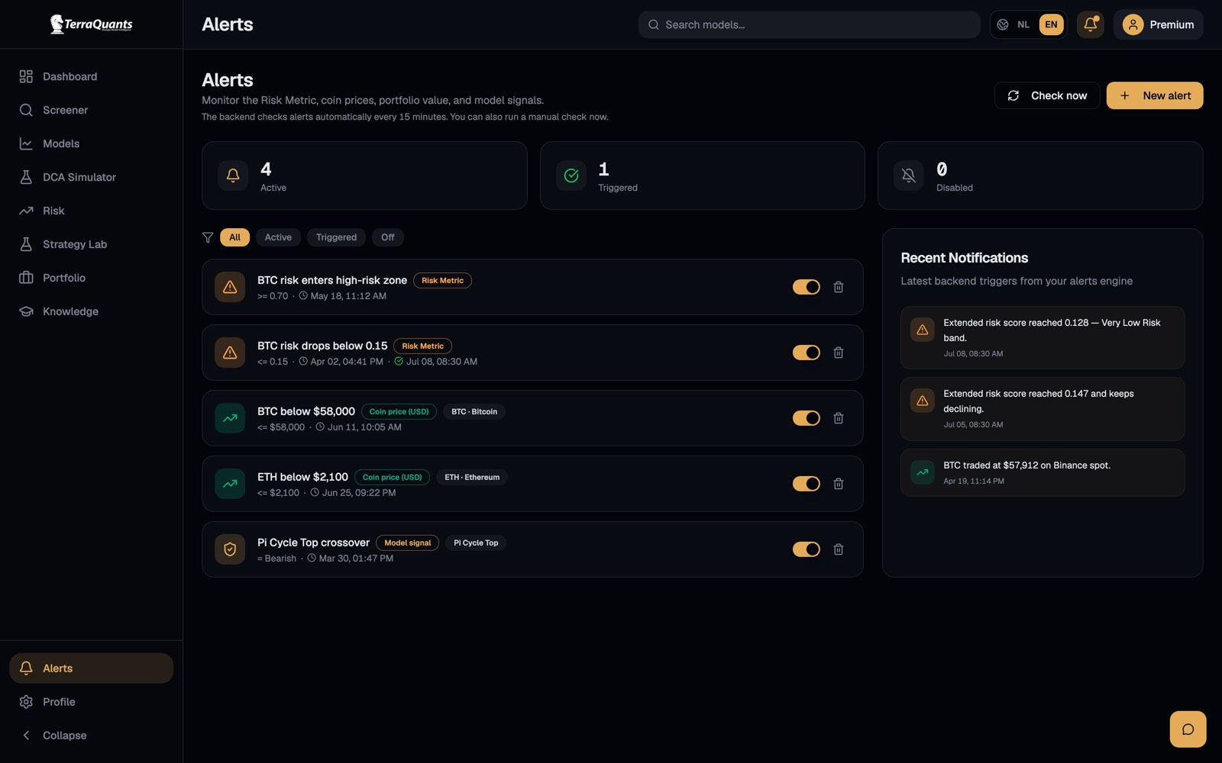The width and height of the screenshot is (1222, 763).
Task: Click the BTC · Bitcoin tag
Action: (474, 411)
